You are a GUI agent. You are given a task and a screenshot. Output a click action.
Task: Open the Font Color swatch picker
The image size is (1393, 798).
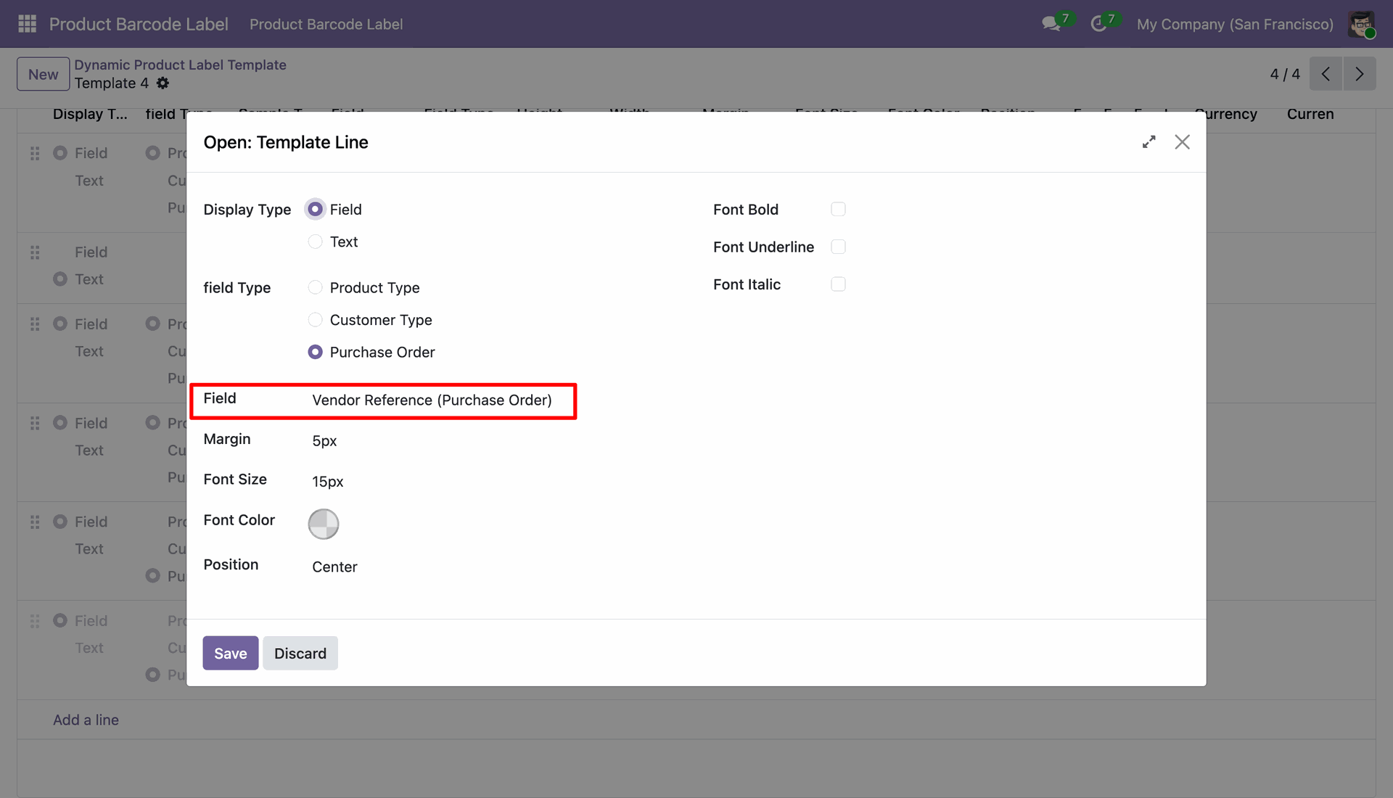324,524
